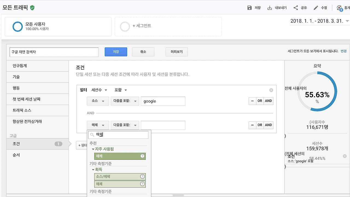Click the 55.63% users donut chart
The width and height of the screenshot is (350, 197).
pyautogui.click(x=317, y=91)
